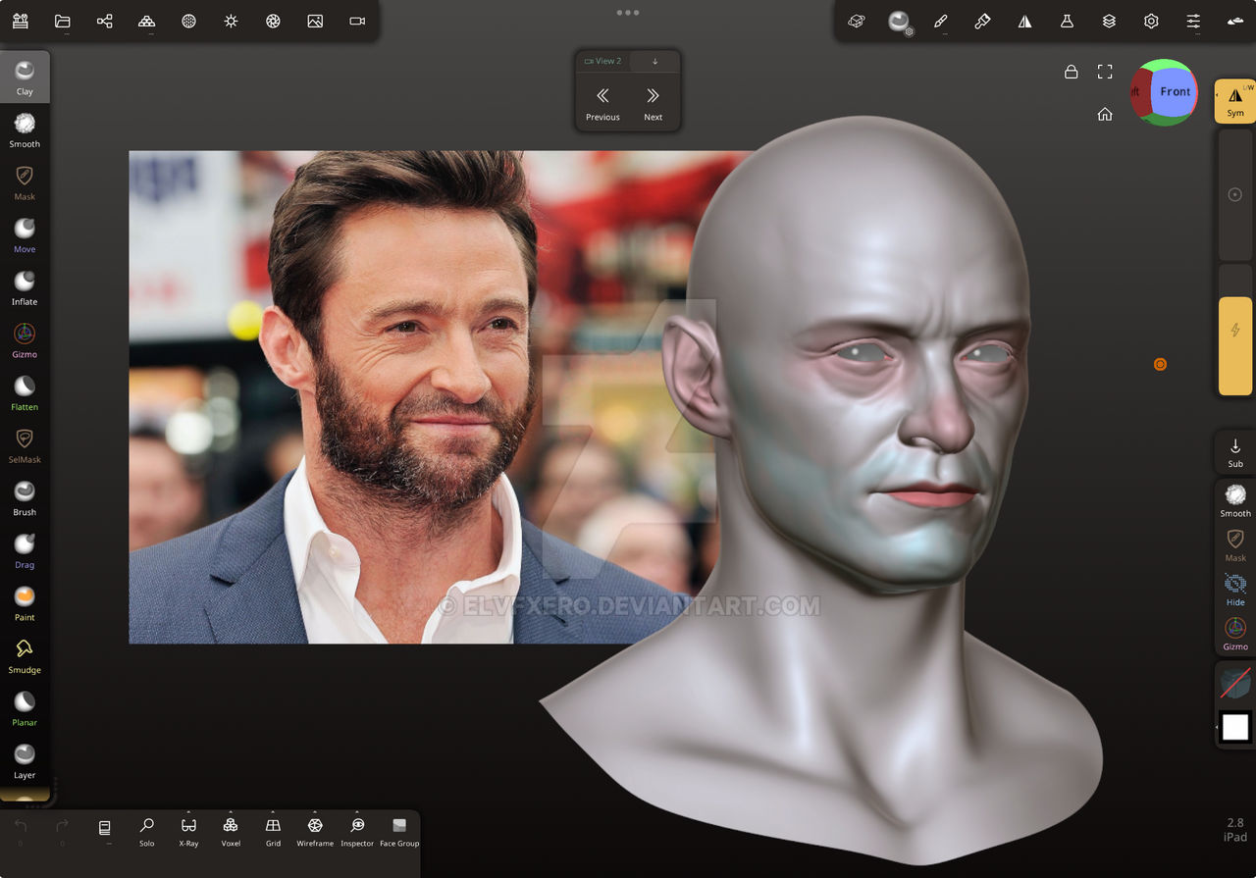Toggle Sym symmetry button
Image resolution: width=1256 pixels, height=878 pixels.
coord(1234,101)
